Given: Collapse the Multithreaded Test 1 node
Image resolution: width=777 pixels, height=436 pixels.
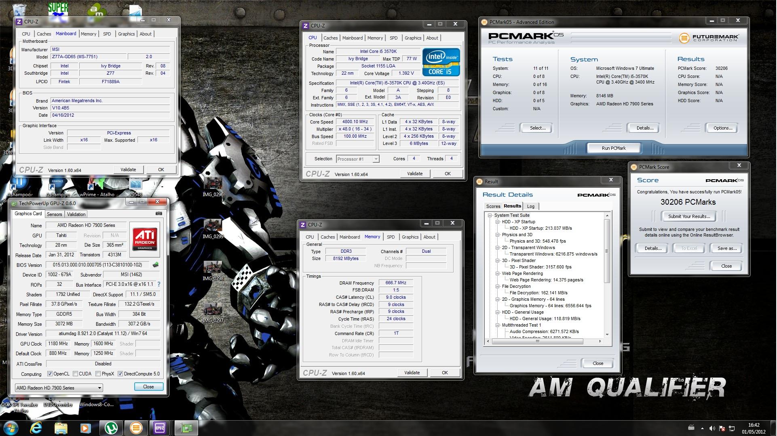Looking at the screenshot, I should click(x=498, y=325).
